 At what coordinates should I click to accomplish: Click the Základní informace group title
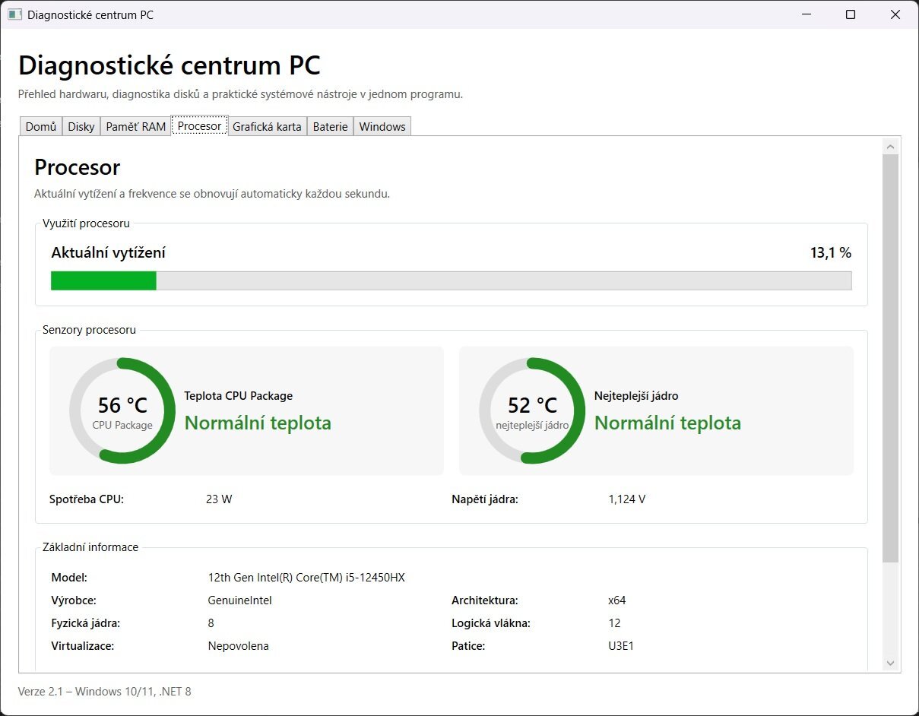tap(90, 547)
